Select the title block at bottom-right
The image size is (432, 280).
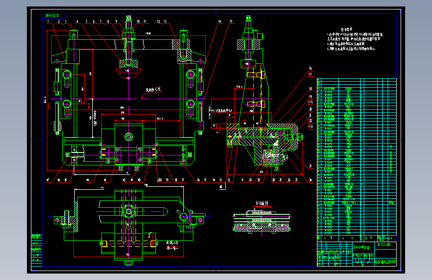click(x=356, y=254)
